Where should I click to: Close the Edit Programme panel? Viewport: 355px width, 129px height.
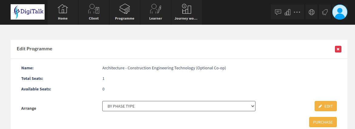(338, 49)
